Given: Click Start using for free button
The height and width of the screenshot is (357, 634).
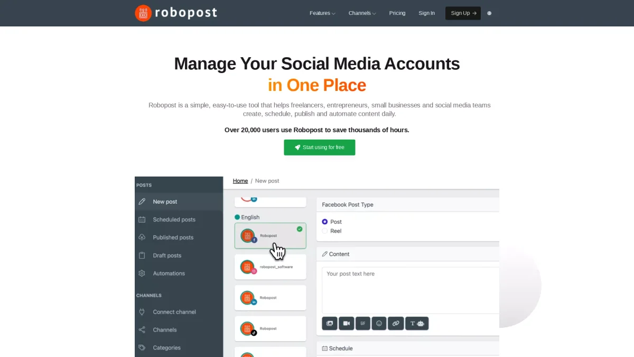Looking at the screenshot, I should [x=319, y=148].
